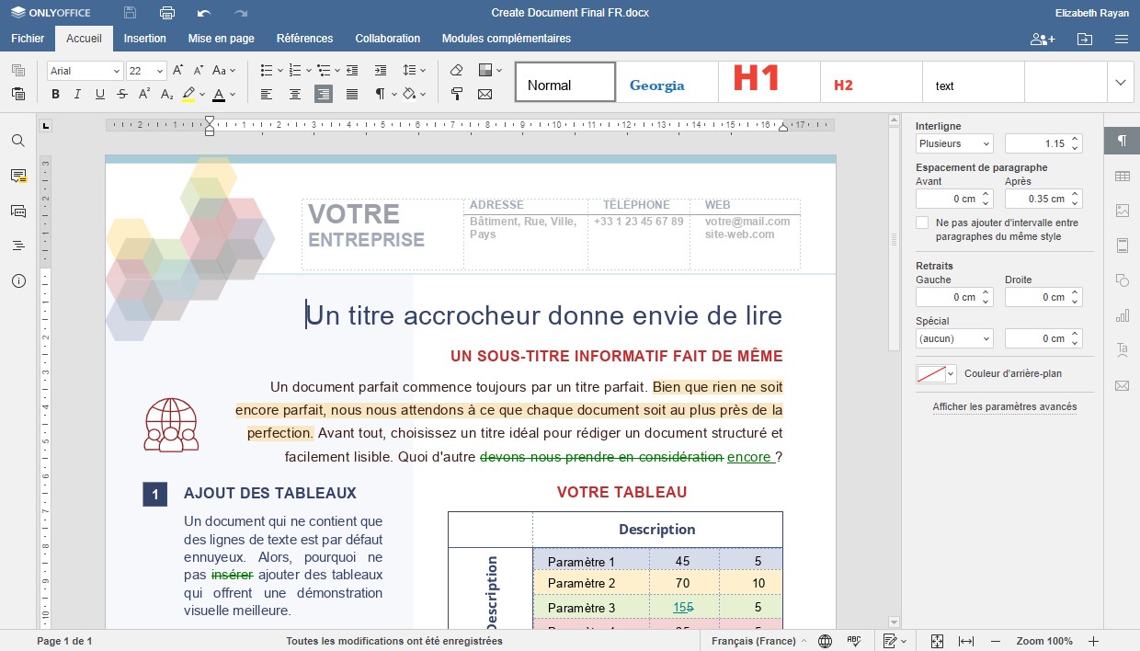The width and height of the screenshot is (1140, 651).
Task: Toggle bold formatting
Action: point(55,94)
